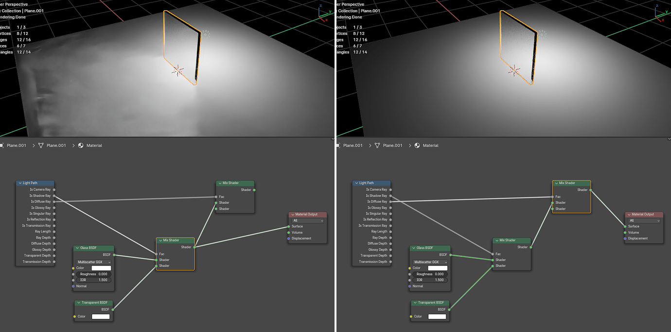Screen dimensions: 671x332
Task: Click the mesh data icon in left breadcrumb
Action: click(41, 145)
